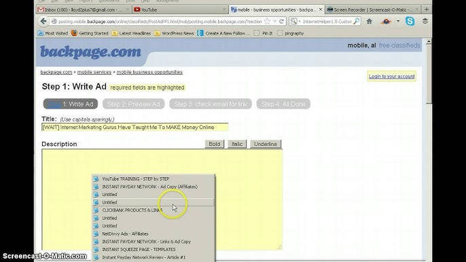466x262 pixels.
Task: Open the Login to your account link
Action: [x=392, y=76]
